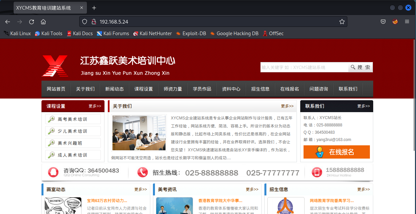The image size is (416, 214).
Task: Click the meeting room photo thumbnail
Action: coord(139,133)
